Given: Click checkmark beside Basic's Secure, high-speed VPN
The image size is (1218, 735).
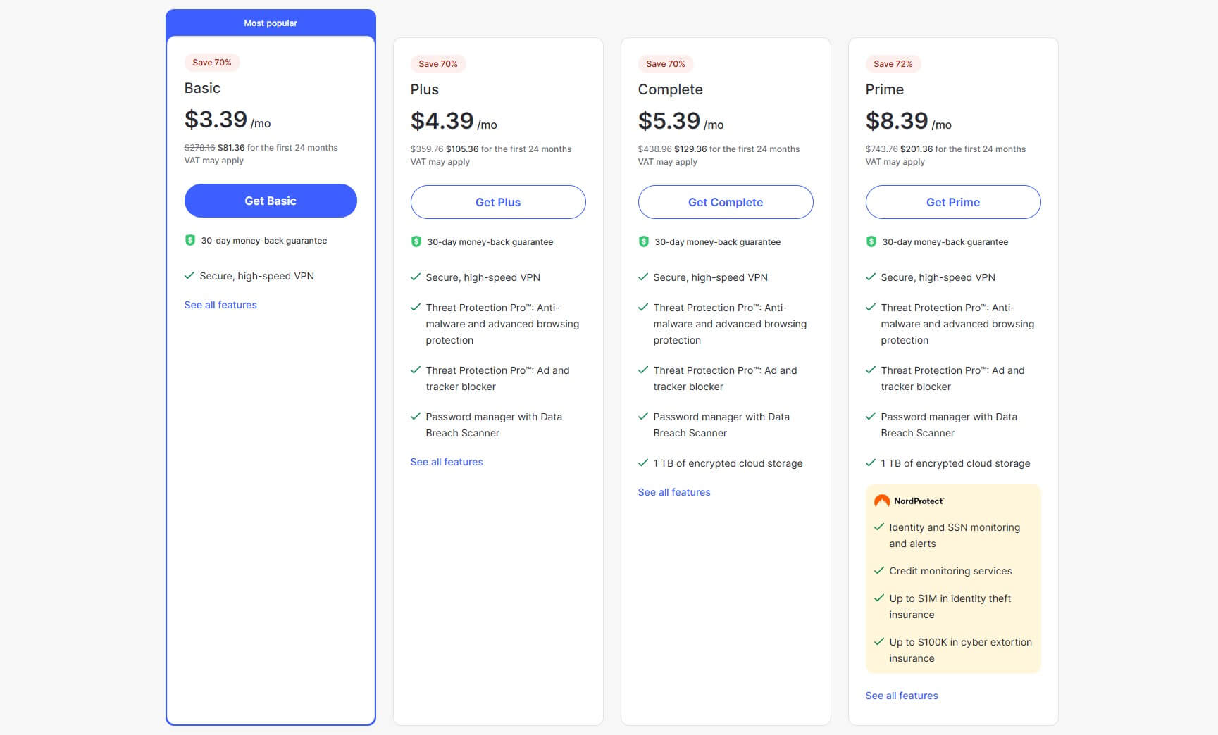Looking at the screenshot, I should (x=189, y=275).
